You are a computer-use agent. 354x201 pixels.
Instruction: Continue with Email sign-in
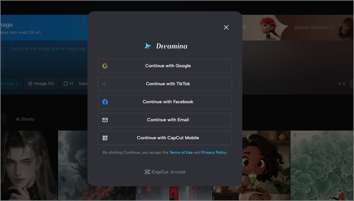(165, 120)
